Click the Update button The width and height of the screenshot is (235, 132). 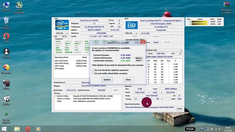pyautogui.click(x=107, y=80)
